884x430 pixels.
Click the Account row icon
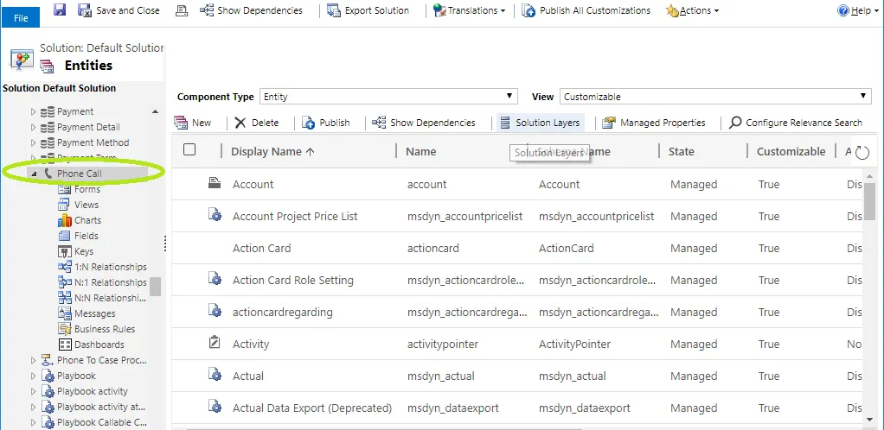point(215,182)
